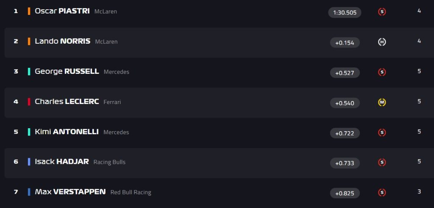
Task: Click Russell's red soft tyre icon
Action: point(382,73)
